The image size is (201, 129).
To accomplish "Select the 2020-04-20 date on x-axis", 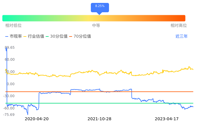I will (37, 119).
